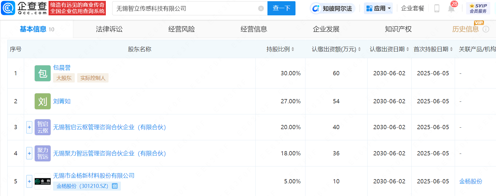Clear the search box with the X icon
The height and width of the screenshot is (196, 496).
[261, 8]
